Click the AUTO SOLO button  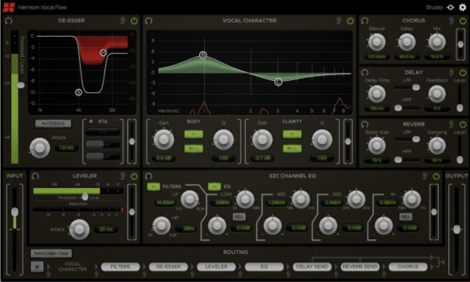[53, 123]
